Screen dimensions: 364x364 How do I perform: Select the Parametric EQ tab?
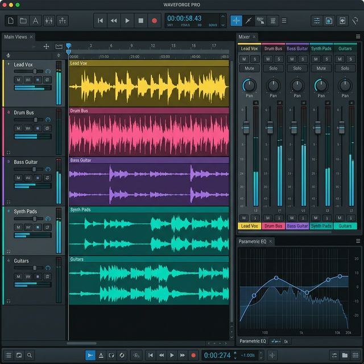pyautogui.click(x=253, y=241)
